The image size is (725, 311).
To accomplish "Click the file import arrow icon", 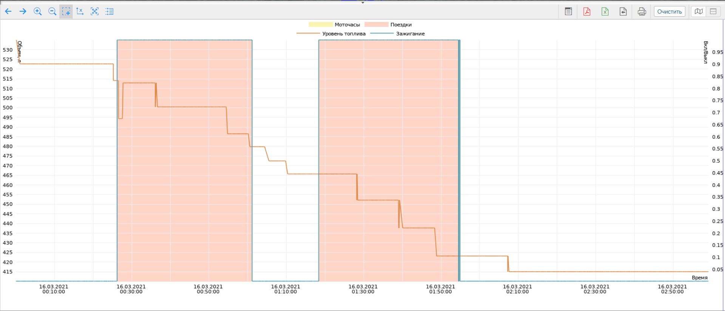I will (x=623, y=11).
